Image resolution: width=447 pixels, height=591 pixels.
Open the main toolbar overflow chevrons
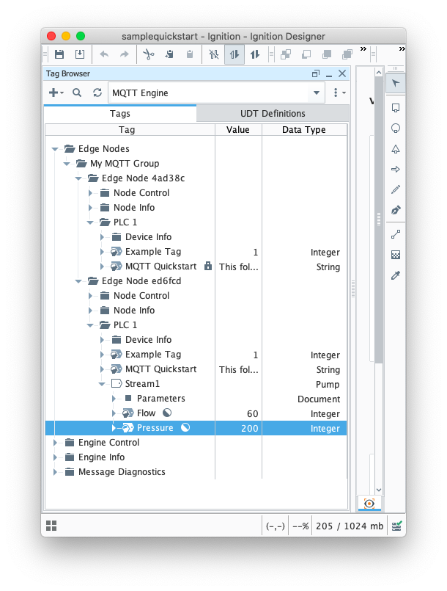point(363,48)
